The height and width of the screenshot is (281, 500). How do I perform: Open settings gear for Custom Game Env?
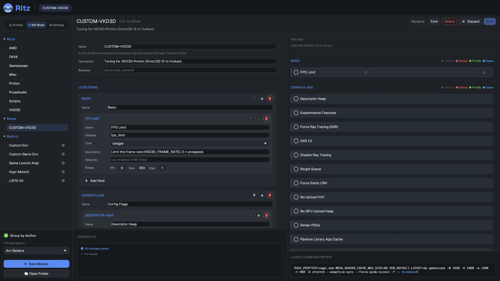[63, 154]
